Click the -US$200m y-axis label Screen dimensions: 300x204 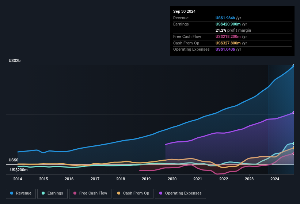pyautogui.click(x=18, y=170)
